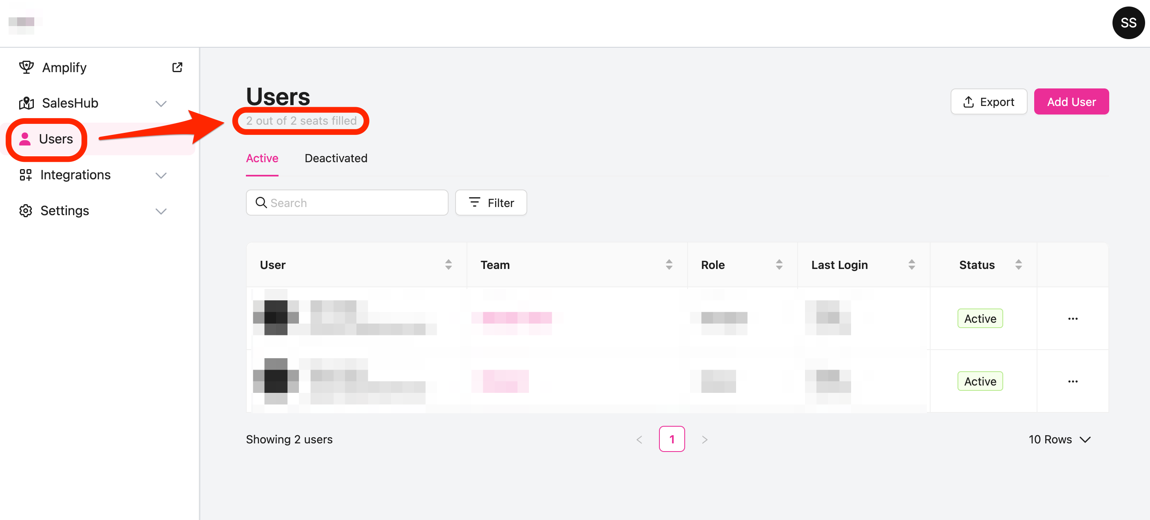Click the Settings gear icon

point(25,211)
